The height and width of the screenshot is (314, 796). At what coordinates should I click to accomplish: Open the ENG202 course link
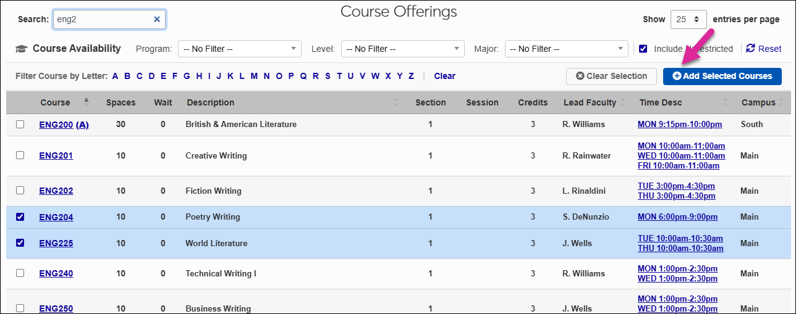(56, 191)
